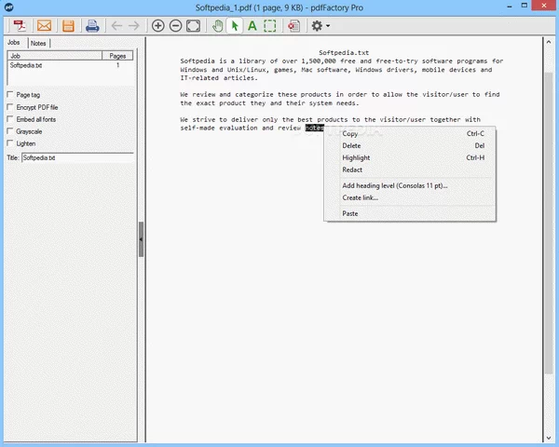Viewport: 559px width, 447px height.
Task: Switch to the Notes tab
Action: (x=38, y=44)
